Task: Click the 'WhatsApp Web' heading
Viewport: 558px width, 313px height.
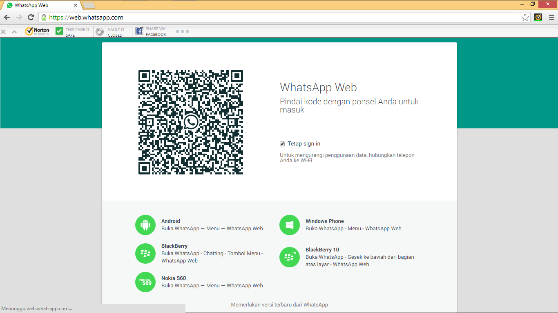Action: tap(318, 88)
